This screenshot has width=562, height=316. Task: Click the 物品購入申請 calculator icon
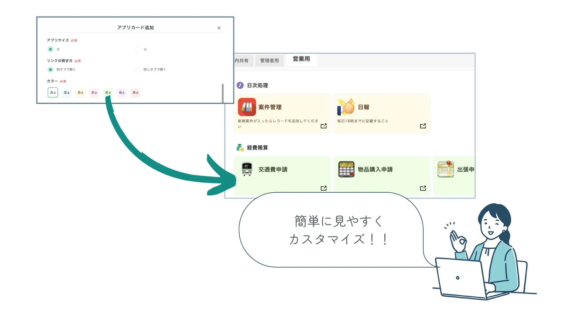pyautogui.click(x=347, y=169)
